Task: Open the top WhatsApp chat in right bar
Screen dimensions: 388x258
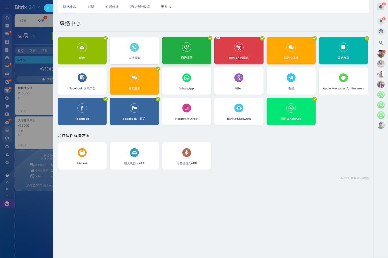Action: tap(381, 95)
